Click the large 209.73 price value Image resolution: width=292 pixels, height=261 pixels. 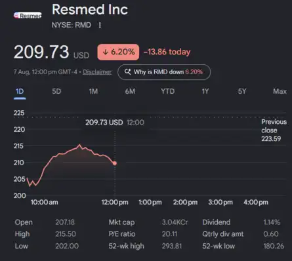(x=41, y=52)
